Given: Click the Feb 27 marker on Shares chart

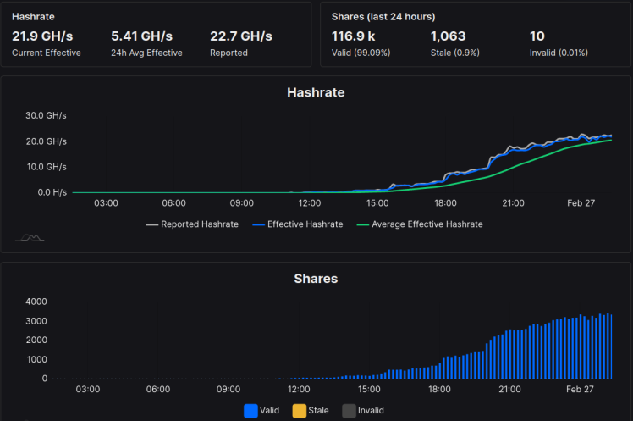Looking at the screenshot, I should [580, 390].
